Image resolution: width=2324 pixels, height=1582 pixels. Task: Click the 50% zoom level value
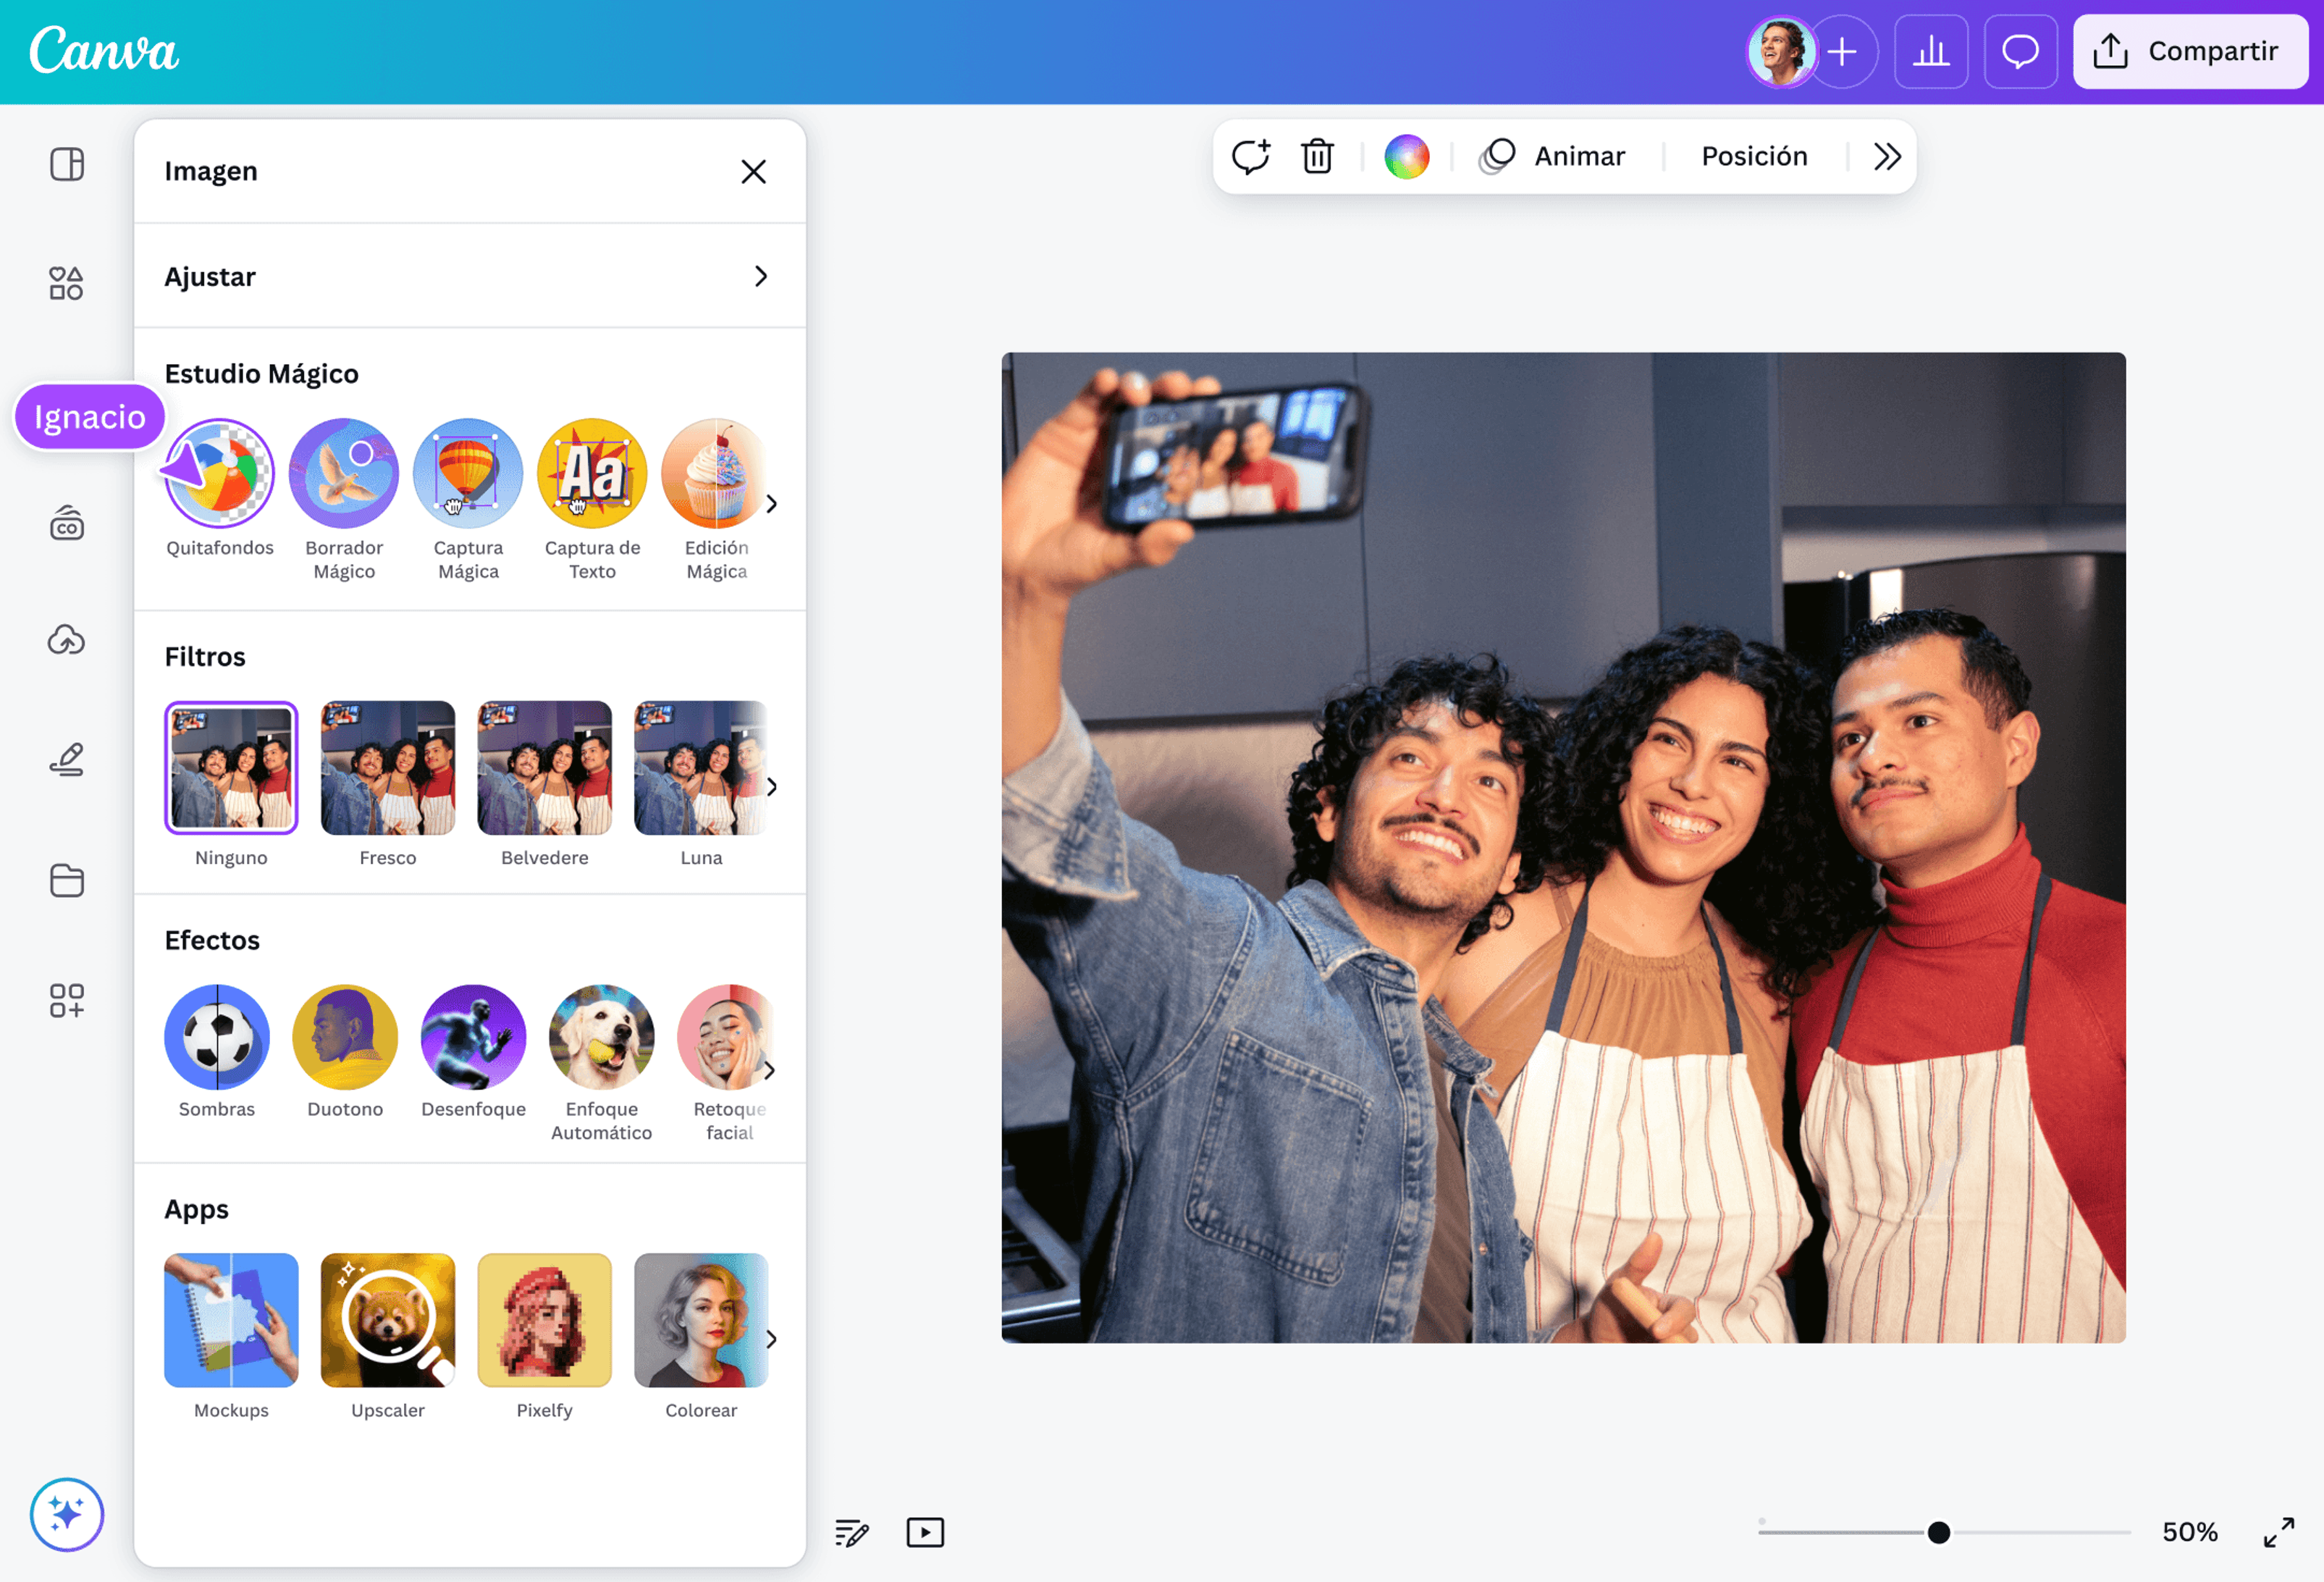pos(2189,1532)
